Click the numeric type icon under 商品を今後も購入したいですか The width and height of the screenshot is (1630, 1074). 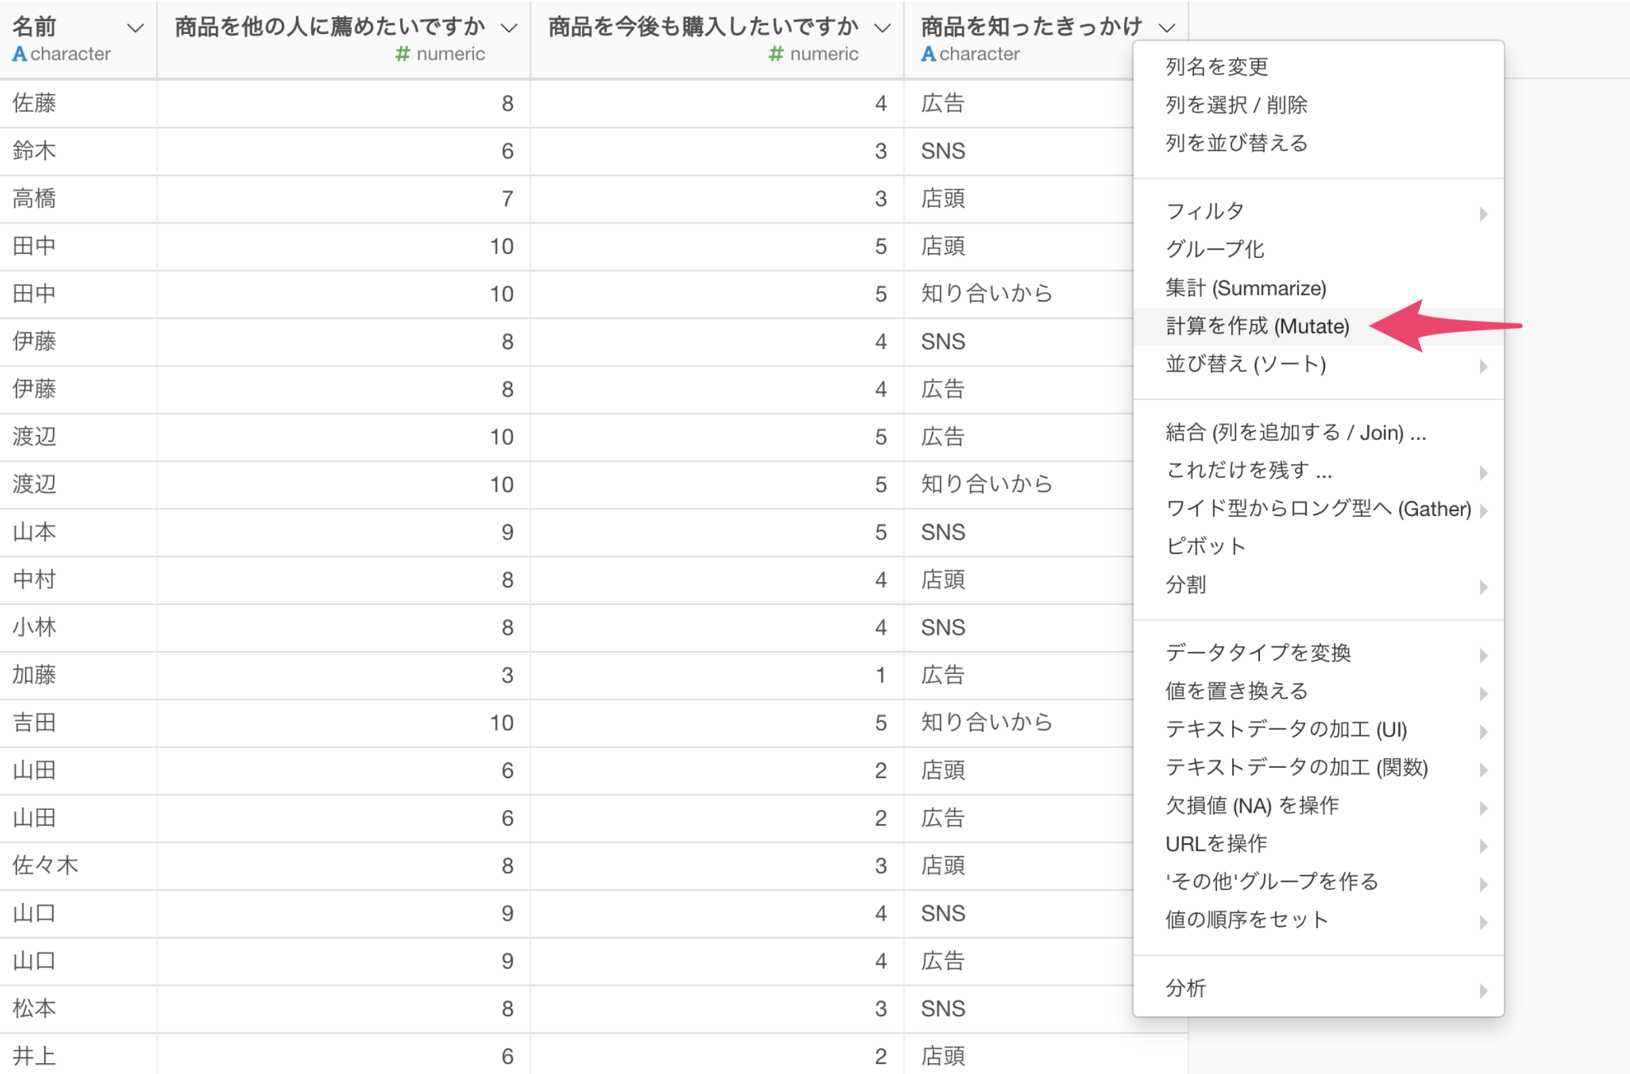[x=776, y=54]
